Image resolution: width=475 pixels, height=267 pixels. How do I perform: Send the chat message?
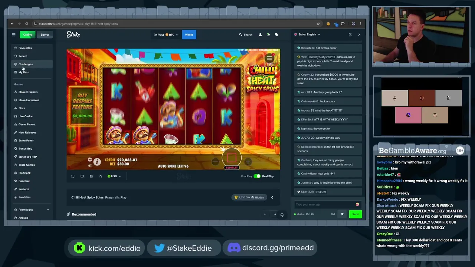355,214
